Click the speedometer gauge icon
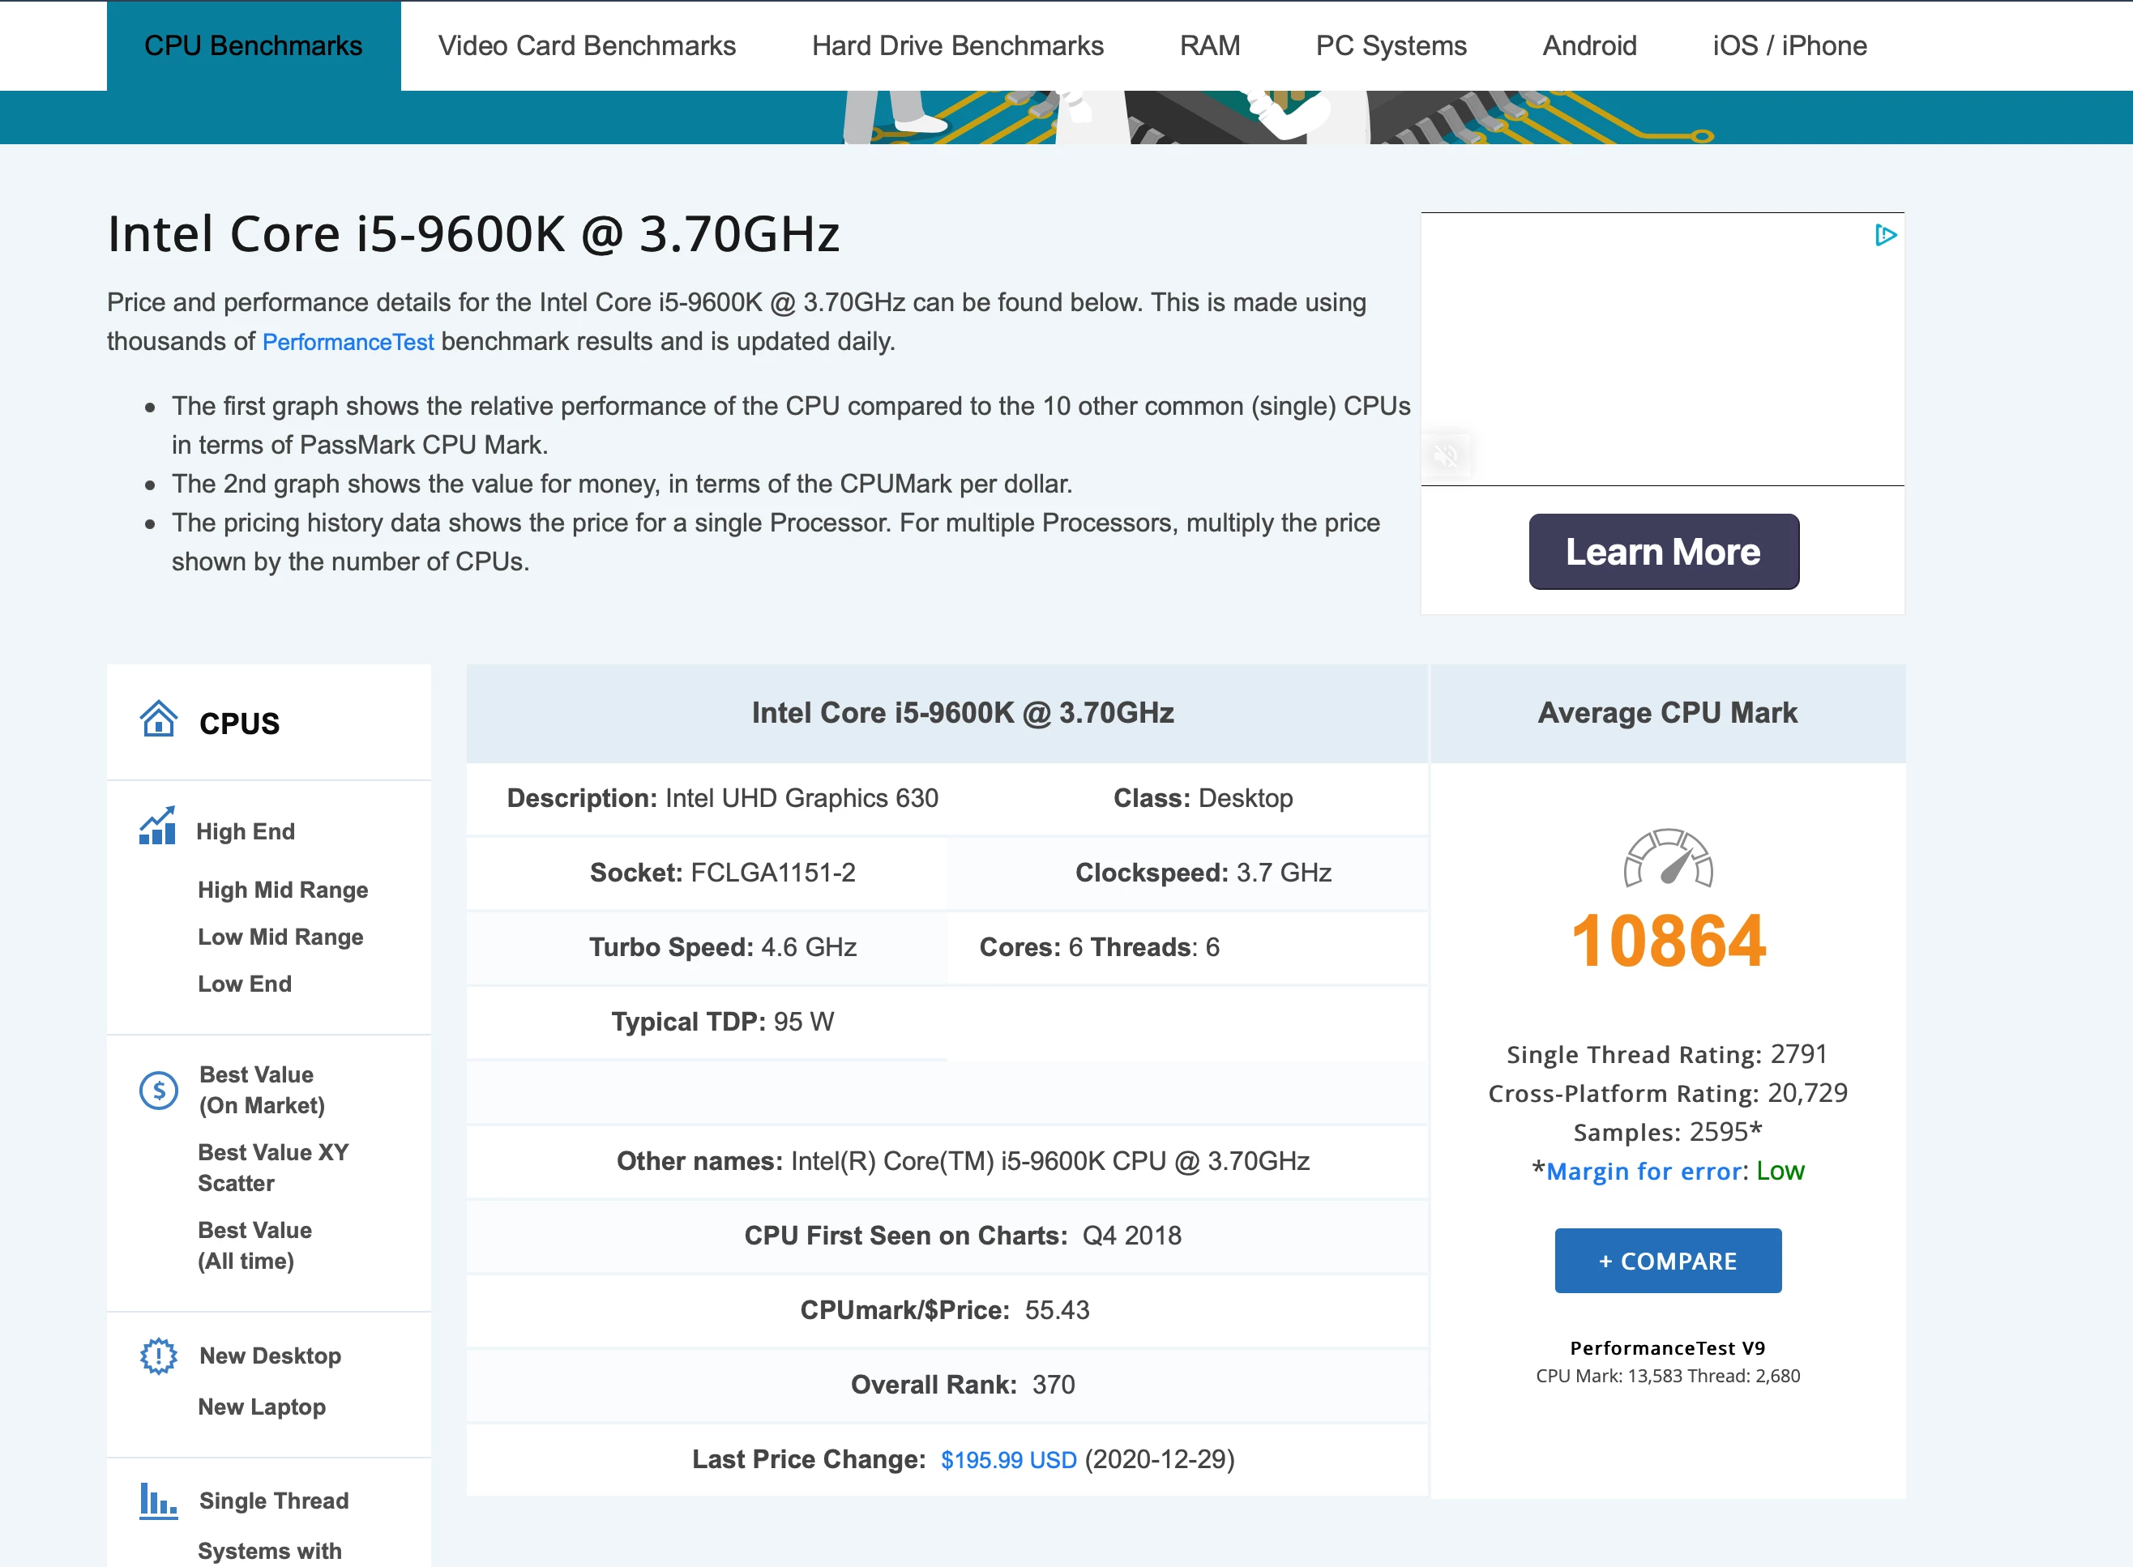Image resolution: width=2133 pixels, height=1567 pixels. tap(1667, 857)
